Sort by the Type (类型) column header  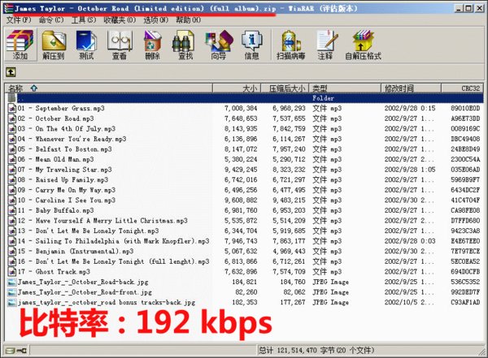pyautogui.click(x=345, y=88)
